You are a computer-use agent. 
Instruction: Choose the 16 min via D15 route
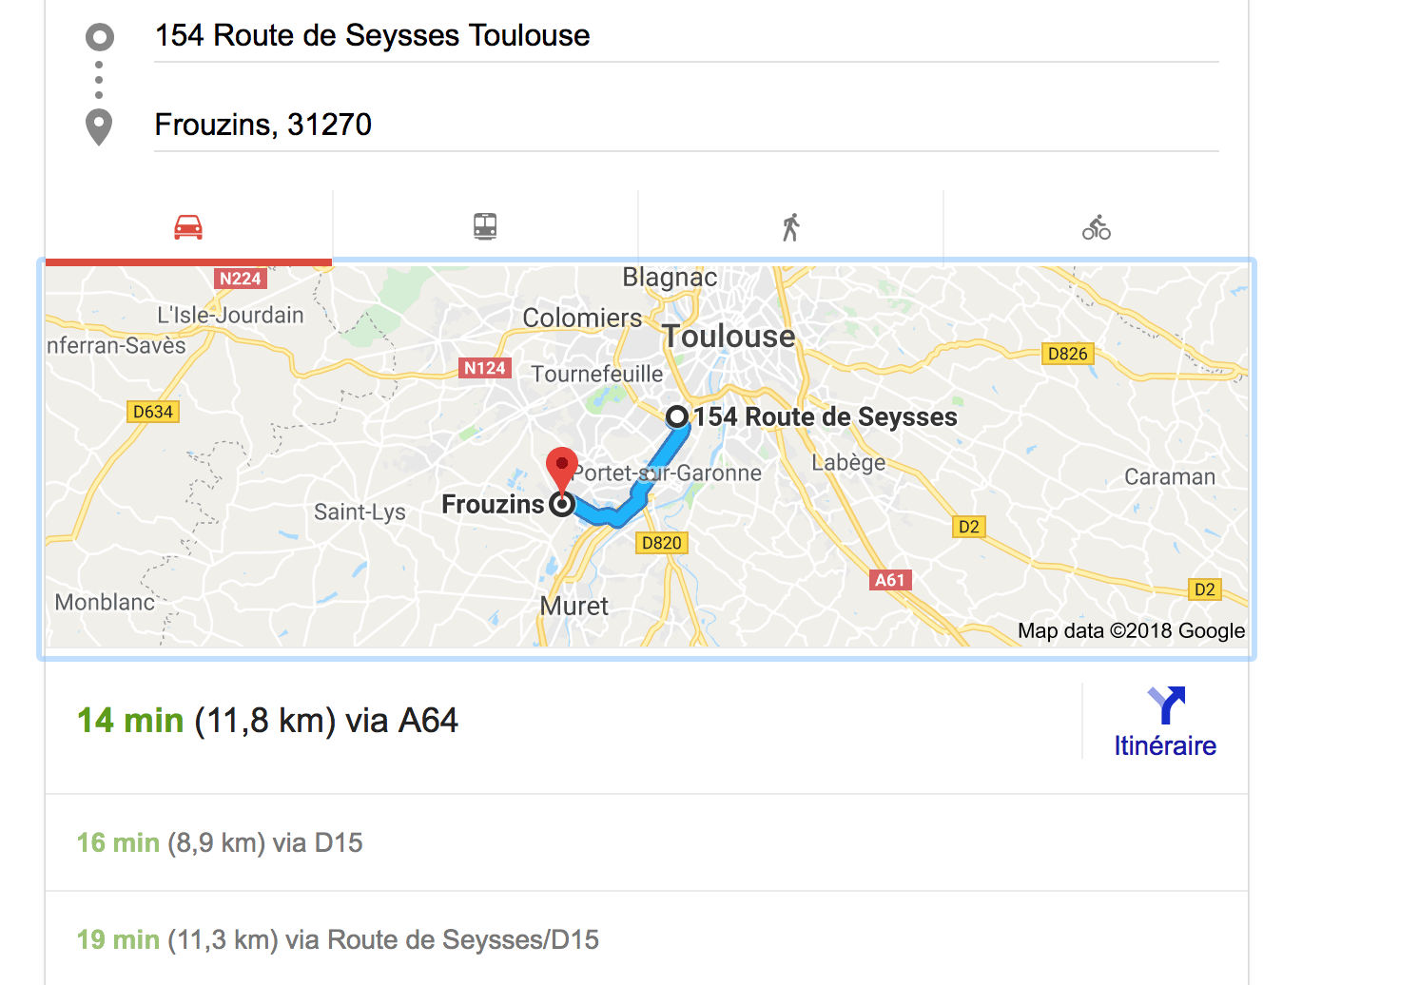[647, 842]
